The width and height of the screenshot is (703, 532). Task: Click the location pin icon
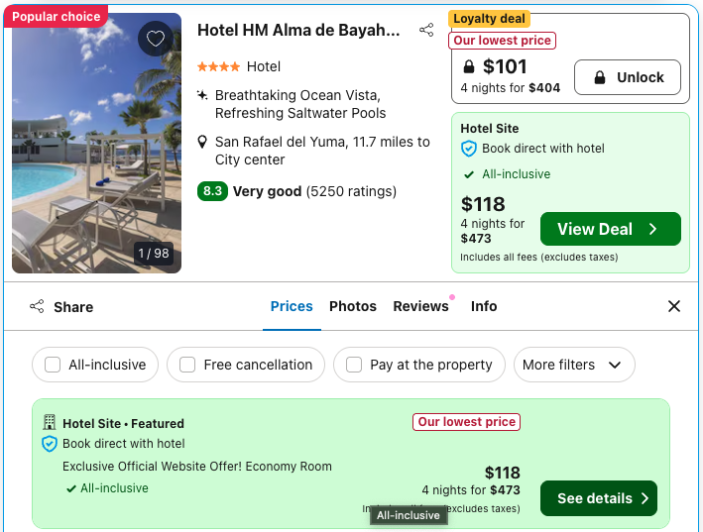[202, 143]
